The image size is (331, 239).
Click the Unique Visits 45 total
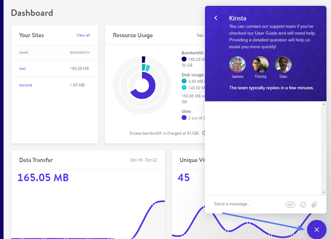point(184,178)
